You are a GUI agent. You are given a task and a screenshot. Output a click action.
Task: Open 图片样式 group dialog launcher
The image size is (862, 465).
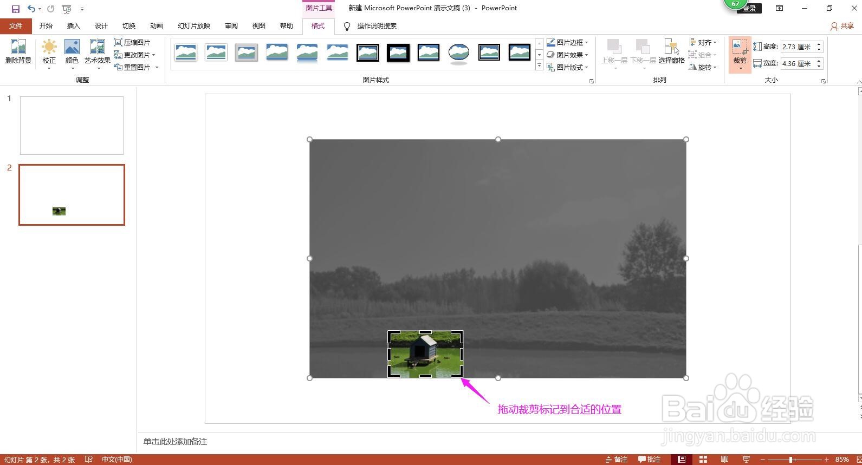(x=592, y=81)
